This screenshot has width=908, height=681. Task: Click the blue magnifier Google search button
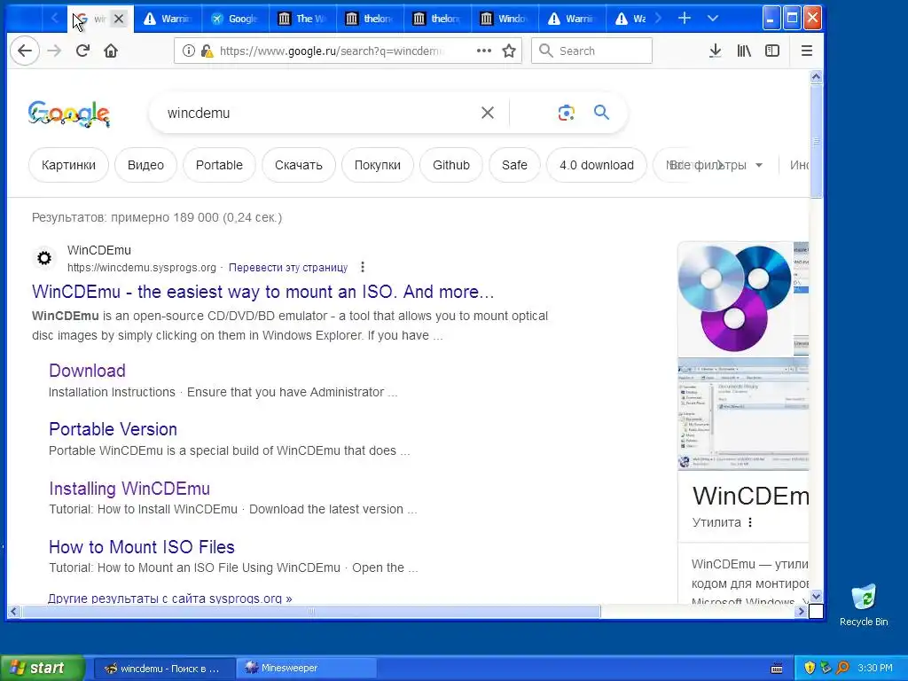[x=602, y=113]
